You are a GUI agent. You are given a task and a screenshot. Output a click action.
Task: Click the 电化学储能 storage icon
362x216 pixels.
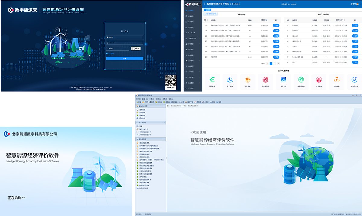[265, 80]
